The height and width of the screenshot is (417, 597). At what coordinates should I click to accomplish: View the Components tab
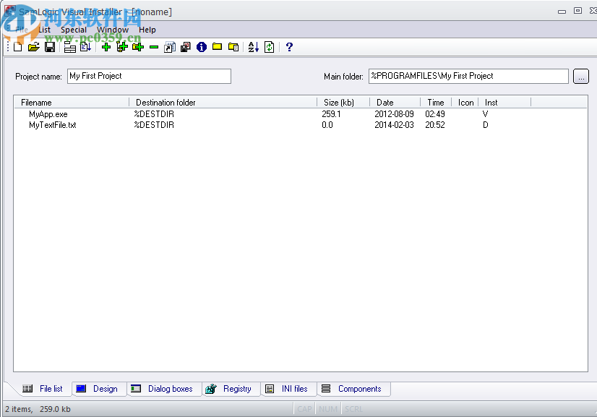click(353, 389)
